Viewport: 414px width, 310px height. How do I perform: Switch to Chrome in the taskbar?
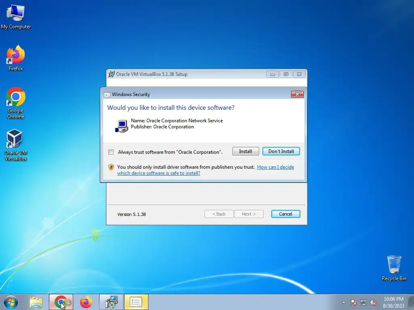click(61, 302)
